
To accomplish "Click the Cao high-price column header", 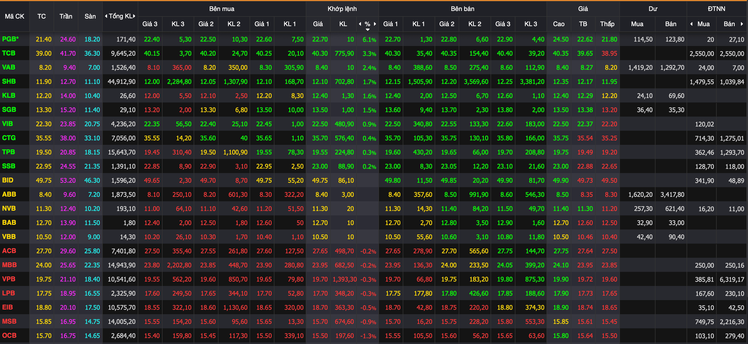I will [559, 24].
